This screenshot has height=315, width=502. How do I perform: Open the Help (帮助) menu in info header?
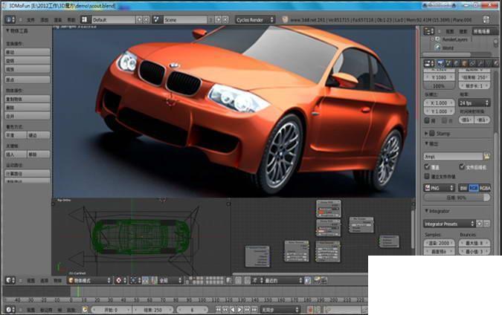pos(71,20)
